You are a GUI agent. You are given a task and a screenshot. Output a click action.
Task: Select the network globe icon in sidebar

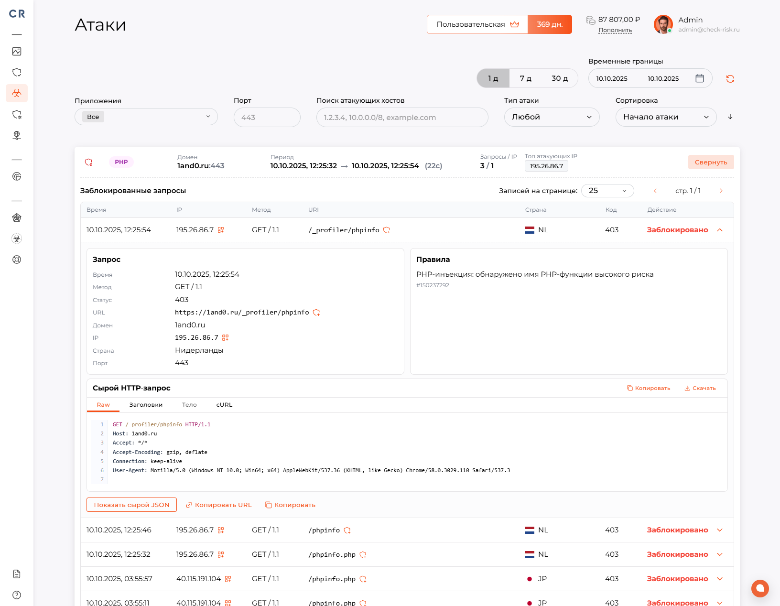(x=17, y=135)
